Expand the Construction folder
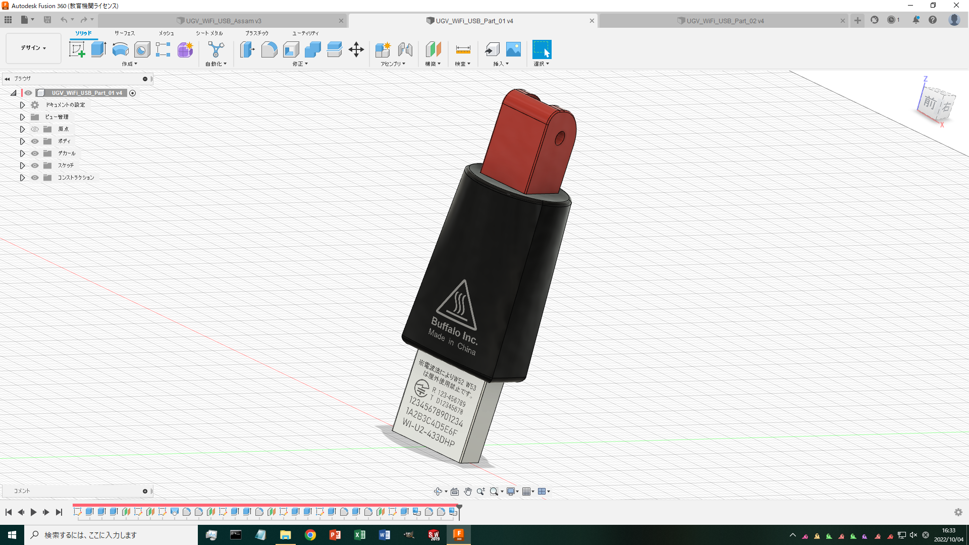The width and height of the screenshot is (969, 545). pos(22,178)
